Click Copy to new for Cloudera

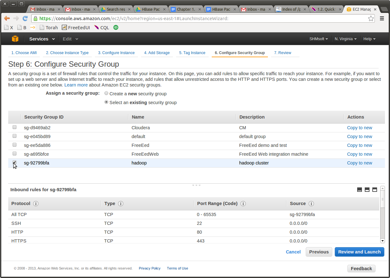coord(359,128)
